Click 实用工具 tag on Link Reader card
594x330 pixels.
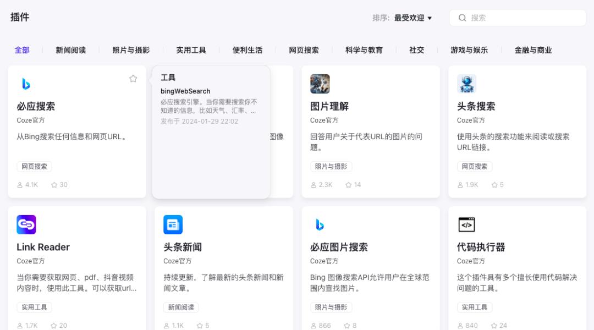pyautogui.click(x=34, y=307)
